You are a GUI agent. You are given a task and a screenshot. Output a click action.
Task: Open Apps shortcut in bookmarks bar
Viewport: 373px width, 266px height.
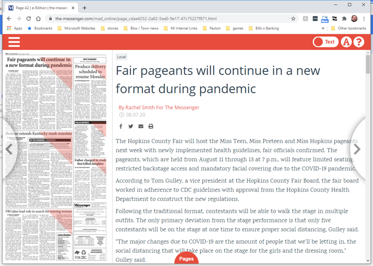pos(14,28)
